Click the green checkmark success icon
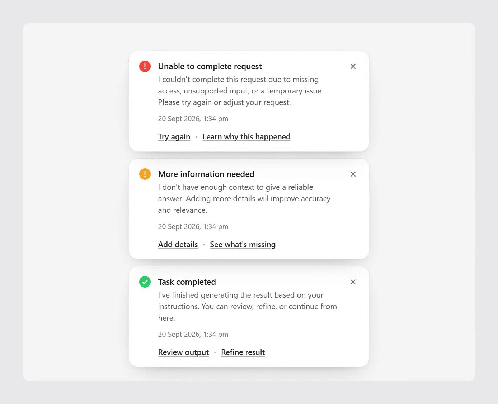 pos(145,282)
